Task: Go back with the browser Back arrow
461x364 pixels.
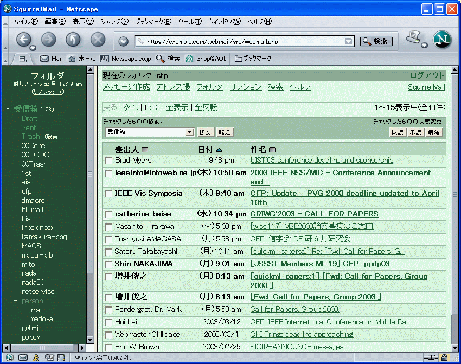Action: click(x=23, y=39)
